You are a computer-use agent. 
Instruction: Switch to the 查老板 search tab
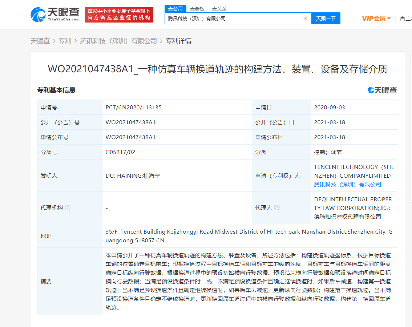click(x=197, y=9)
